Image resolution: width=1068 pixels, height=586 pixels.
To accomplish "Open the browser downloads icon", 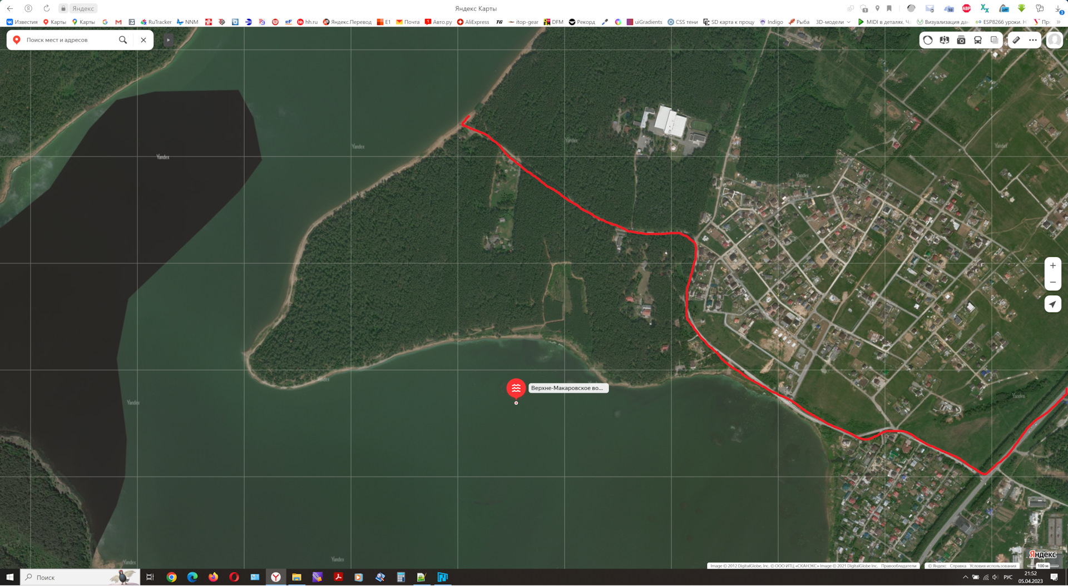I will (x=1059, y=8).
